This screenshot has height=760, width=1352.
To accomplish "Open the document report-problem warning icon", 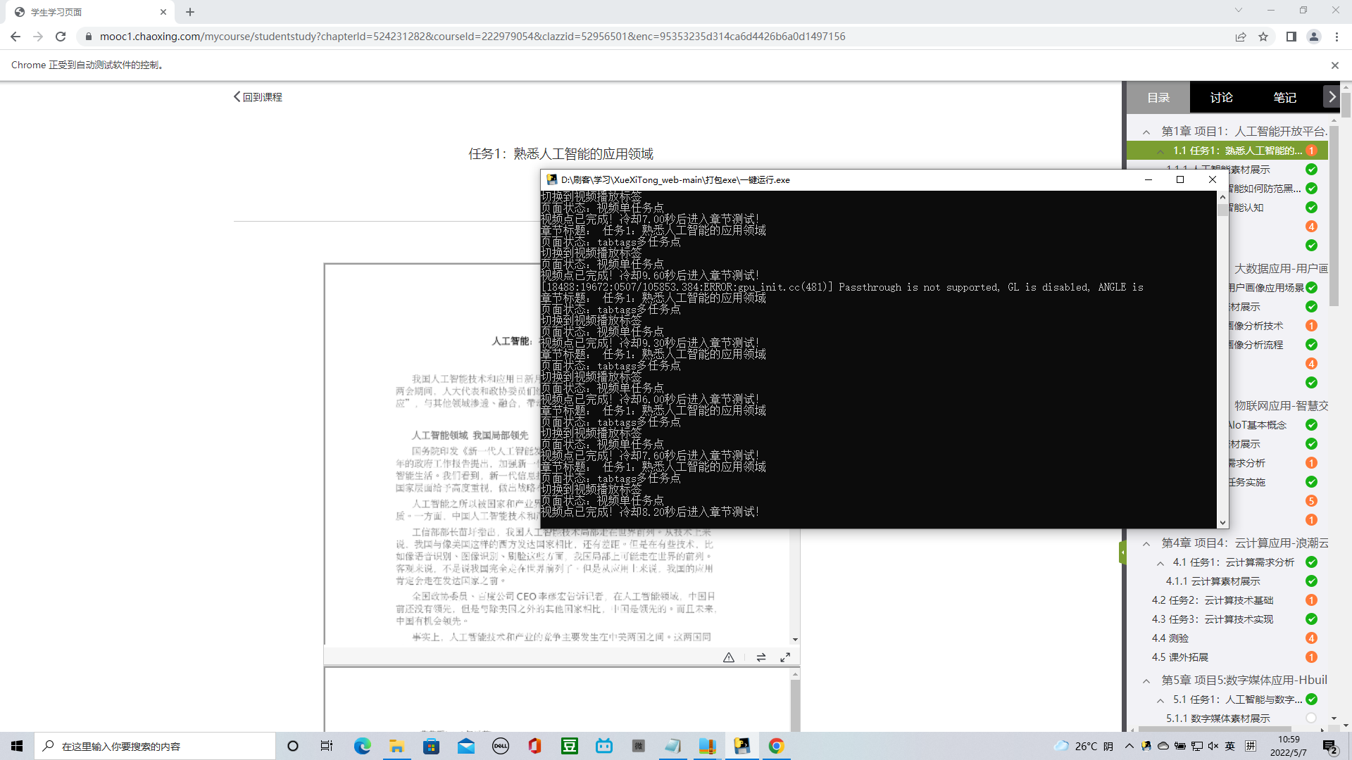I will click(x=729, y=657).
